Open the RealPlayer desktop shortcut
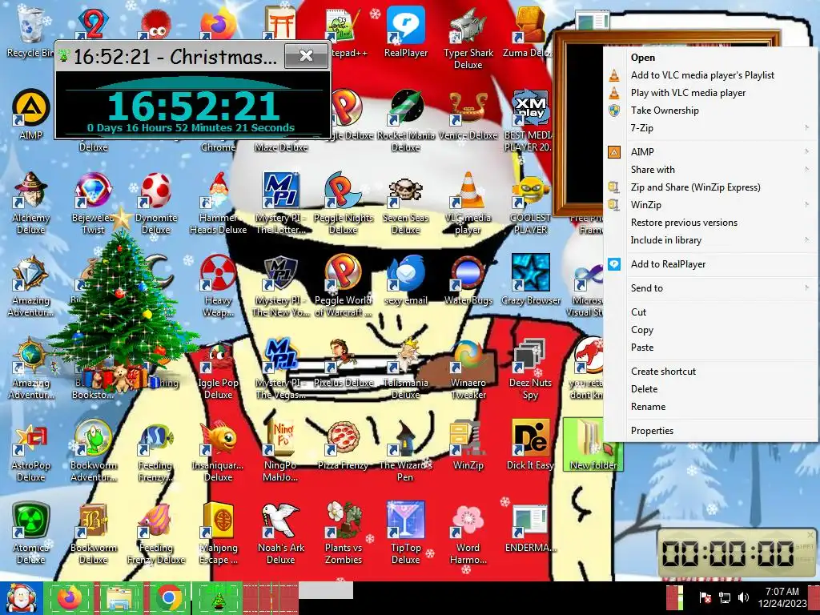820x615 pixels. (x=406, y=32)
